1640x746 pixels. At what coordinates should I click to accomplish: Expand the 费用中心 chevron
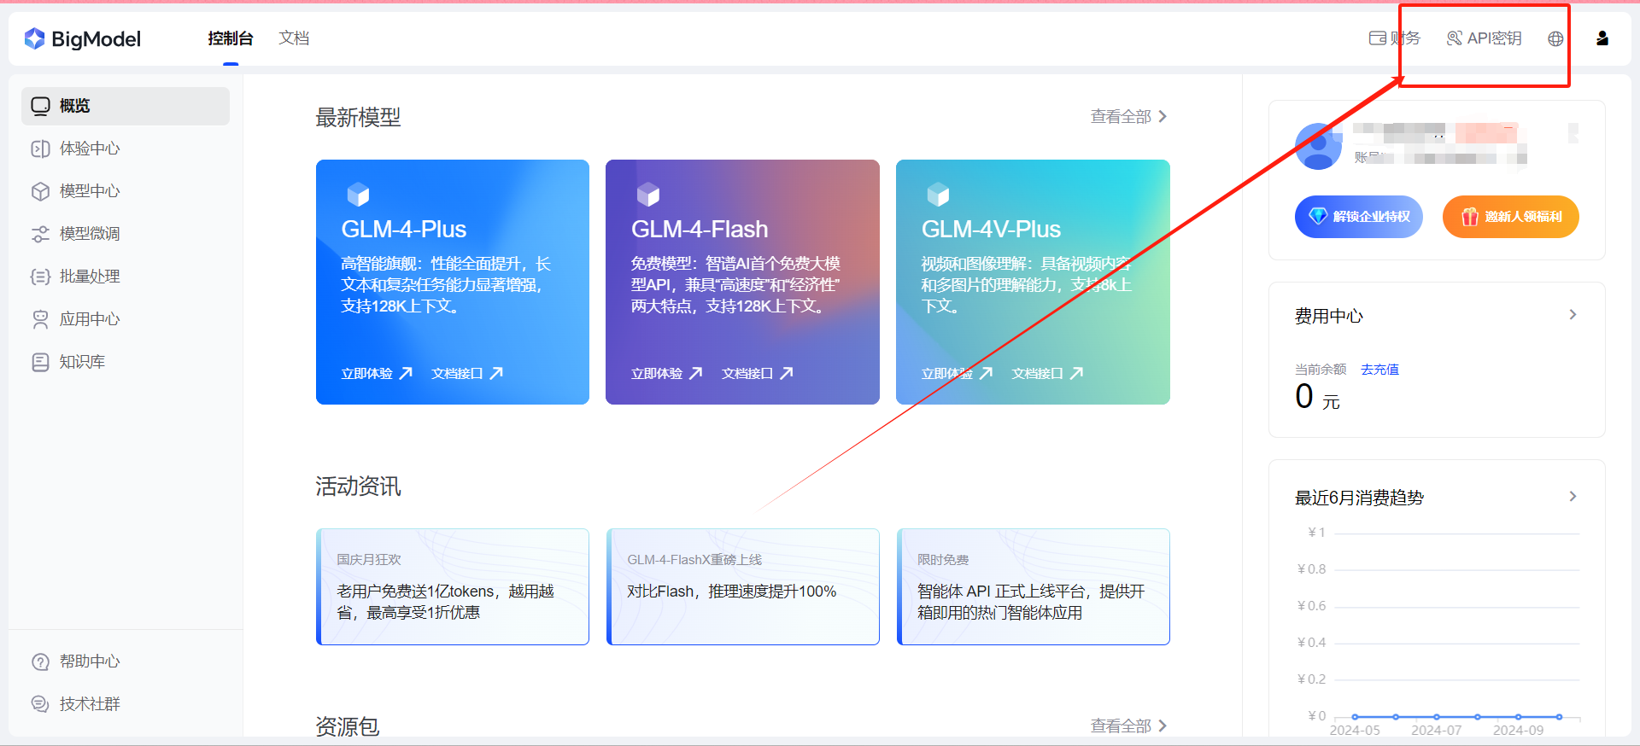coord(1573,315)
